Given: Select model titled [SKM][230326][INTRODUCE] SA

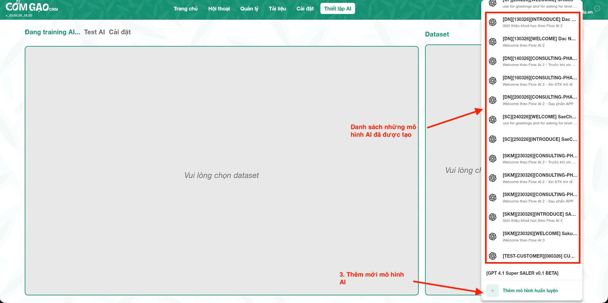Looking at the screenshot, I should click(539, 214).
